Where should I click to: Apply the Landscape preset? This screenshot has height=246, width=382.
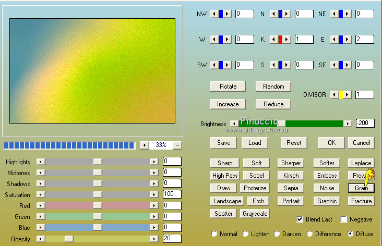pos(227,201)
